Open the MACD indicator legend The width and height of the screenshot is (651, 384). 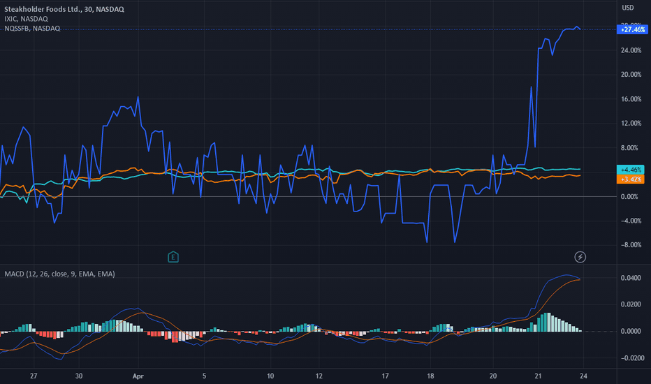(x=59, y=274)
